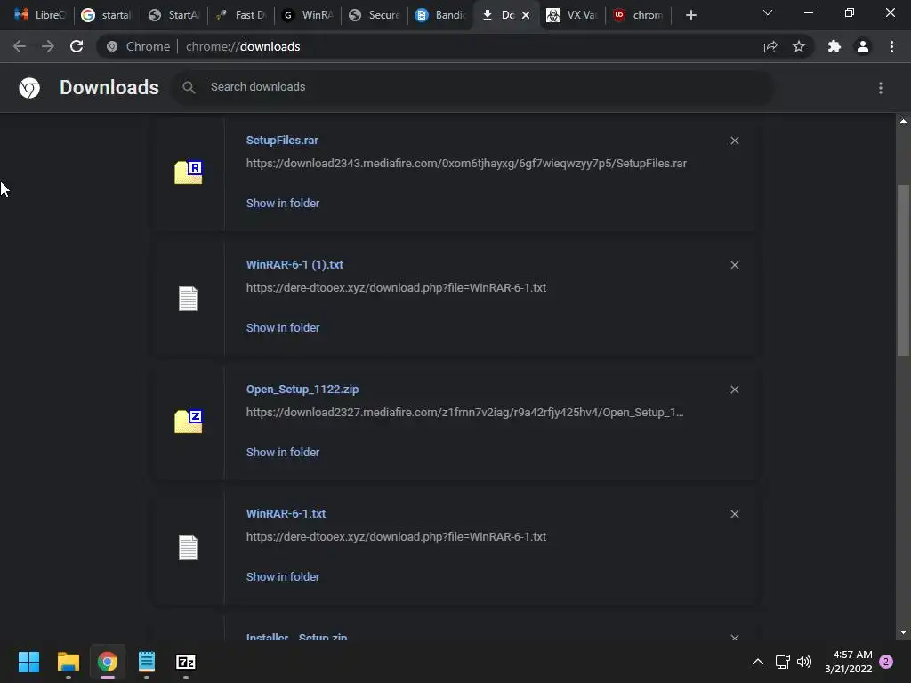Remove WinRAR-6-1.txt from the list
The width and height of the screenshot is (911, 683).
tap(734, 514)
